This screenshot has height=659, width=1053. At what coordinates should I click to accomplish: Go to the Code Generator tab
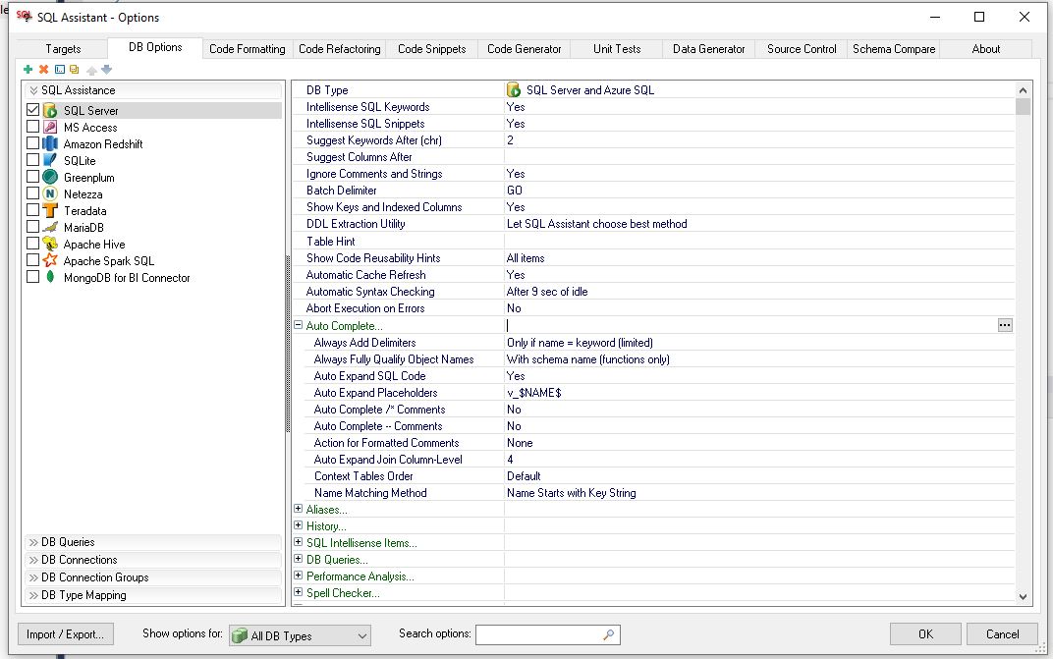point(525,49)
